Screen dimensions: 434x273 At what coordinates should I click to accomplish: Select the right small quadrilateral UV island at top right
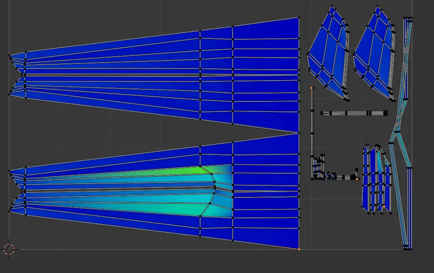point(375,53)
